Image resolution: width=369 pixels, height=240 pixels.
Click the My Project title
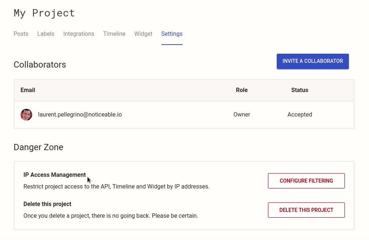click(x=44, y=13)
